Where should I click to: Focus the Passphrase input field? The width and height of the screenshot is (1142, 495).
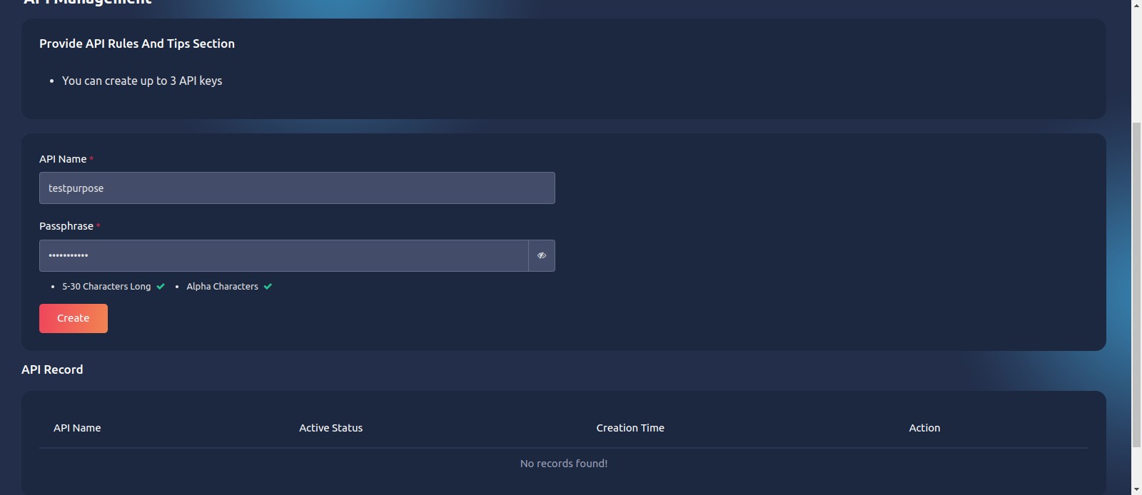click(284, 255)
